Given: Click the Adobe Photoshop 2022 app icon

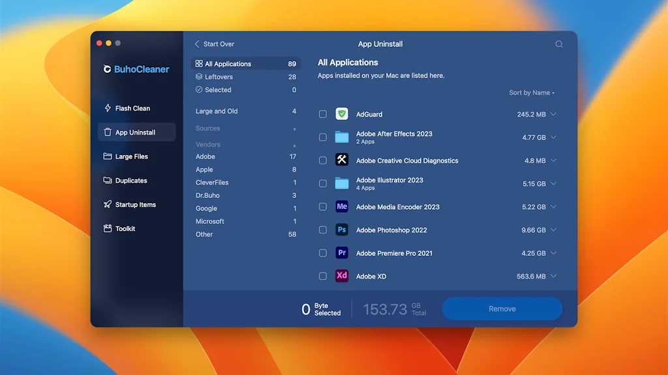Looking at the screenshot, I should pyautogui.click(x=342, y=230).
